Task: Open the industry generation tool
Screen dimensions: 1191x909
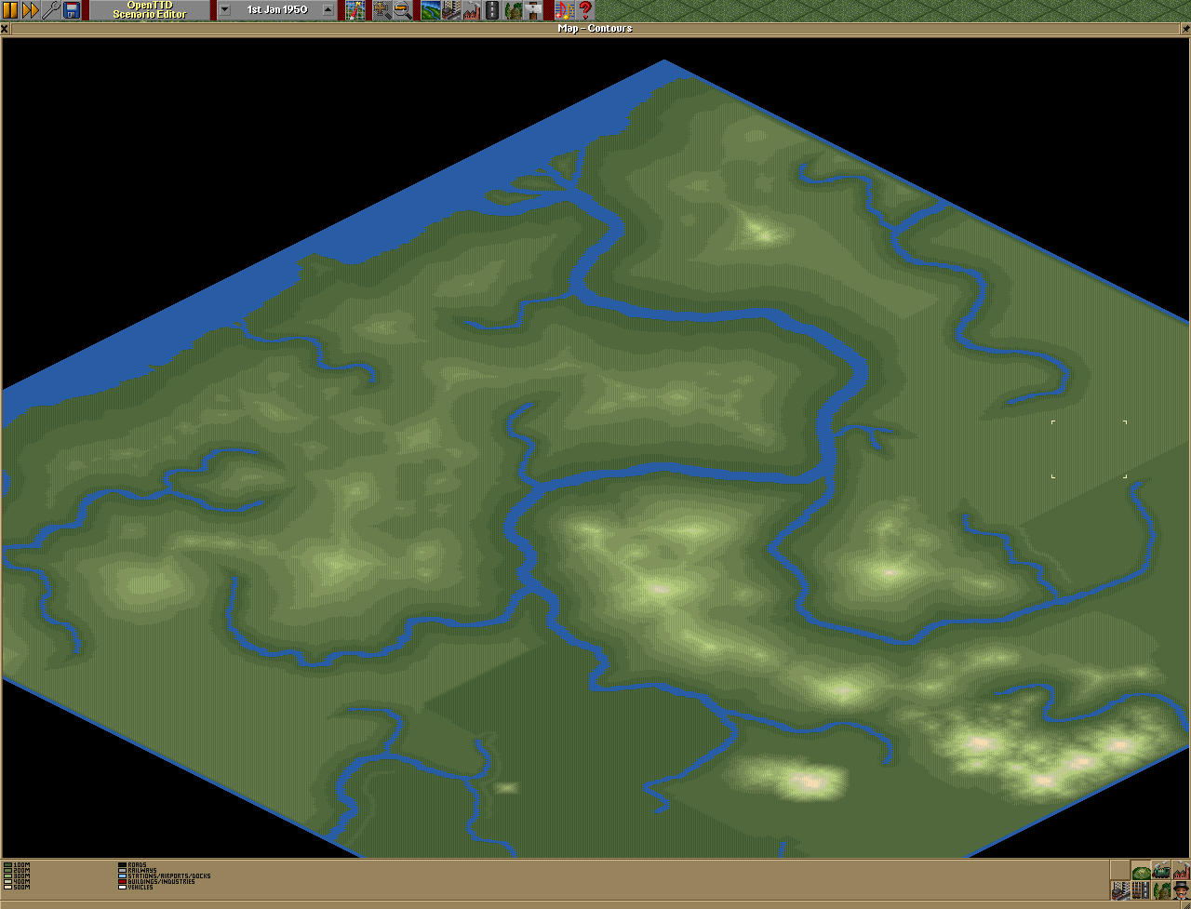Action: 472,11
